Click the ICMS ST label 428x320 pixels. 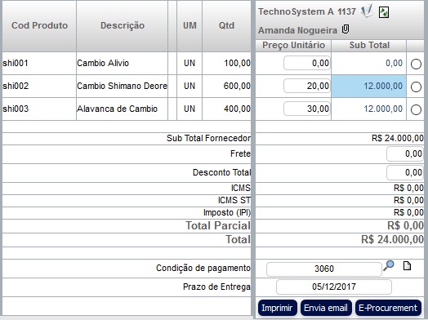coord(234,201)
